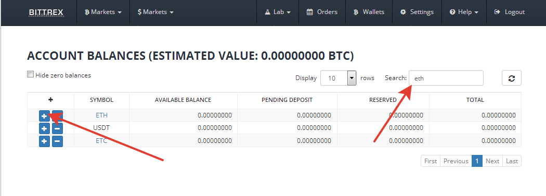Open the Orders page
This screenshot has height=196, width=546.
coord(322,12)
